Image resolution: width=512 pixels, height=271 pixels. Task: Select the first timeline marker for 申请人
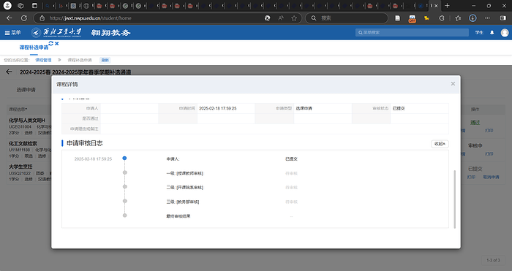[124, 159]
